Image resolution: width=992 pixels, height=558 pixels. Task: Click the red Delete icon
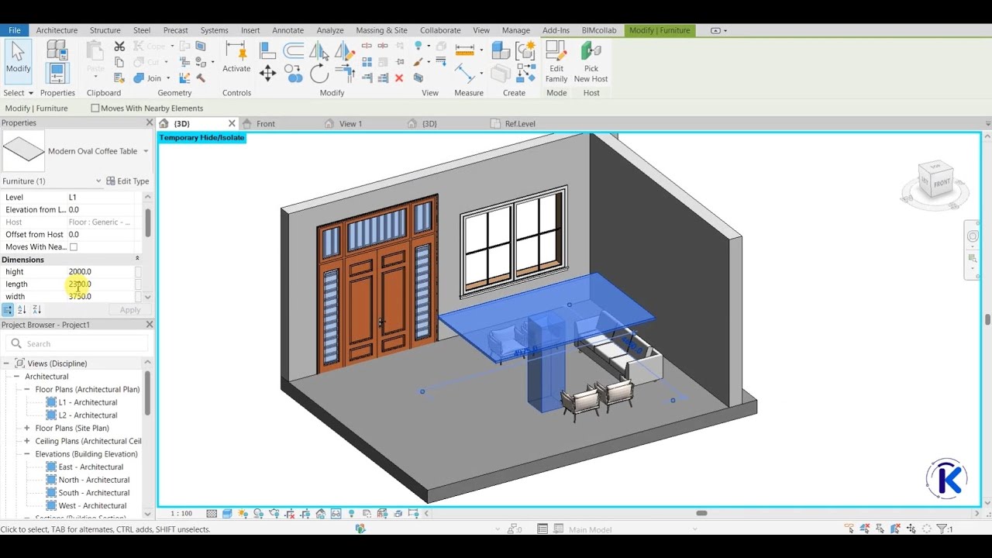(x=399, y=78)
